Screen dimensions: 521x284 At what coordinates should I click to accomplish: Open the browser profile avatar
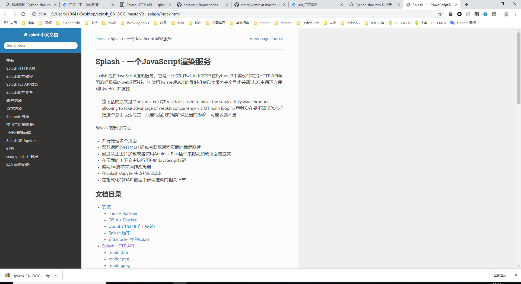pyautogui.click(x=506, y=14)
